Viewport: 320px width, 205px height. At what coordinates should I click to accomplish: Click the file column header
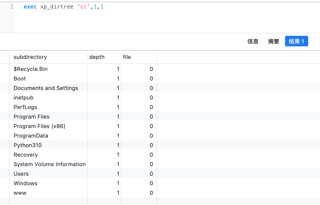click(127, 57)
